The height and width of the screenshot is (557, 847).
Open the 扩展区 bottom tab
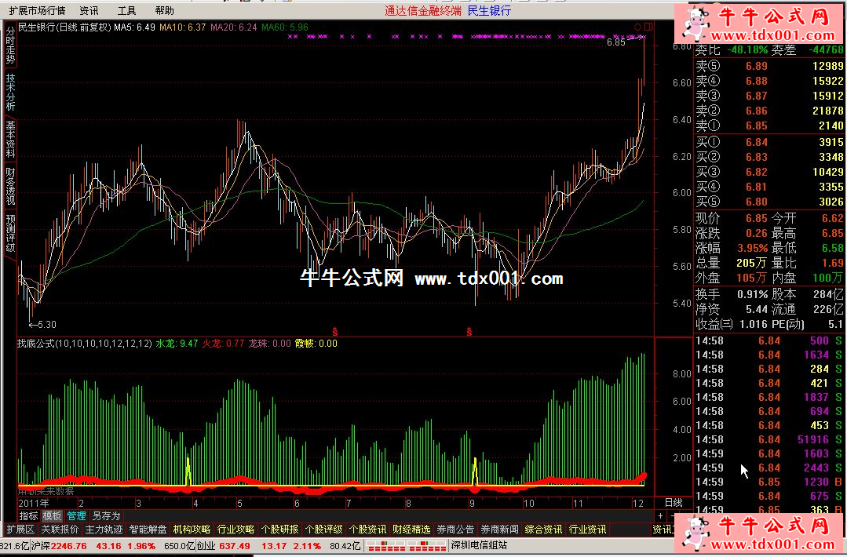tap(20, 530)
